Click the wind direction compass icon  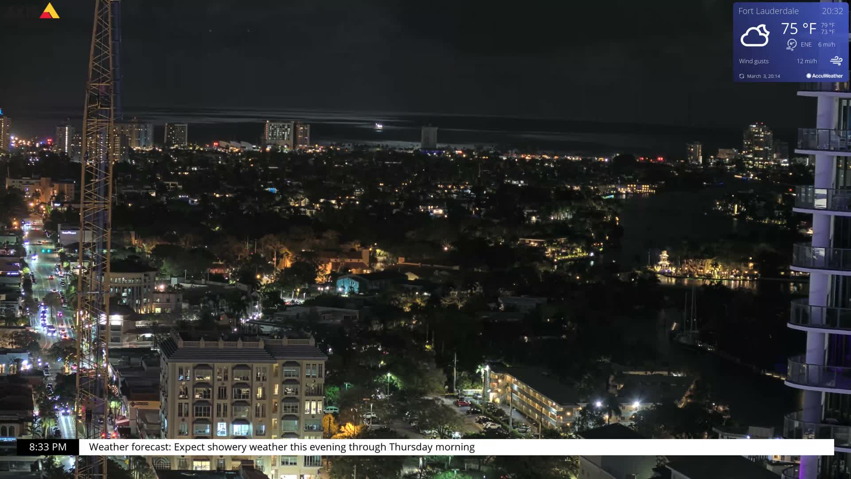coord(791,44)
